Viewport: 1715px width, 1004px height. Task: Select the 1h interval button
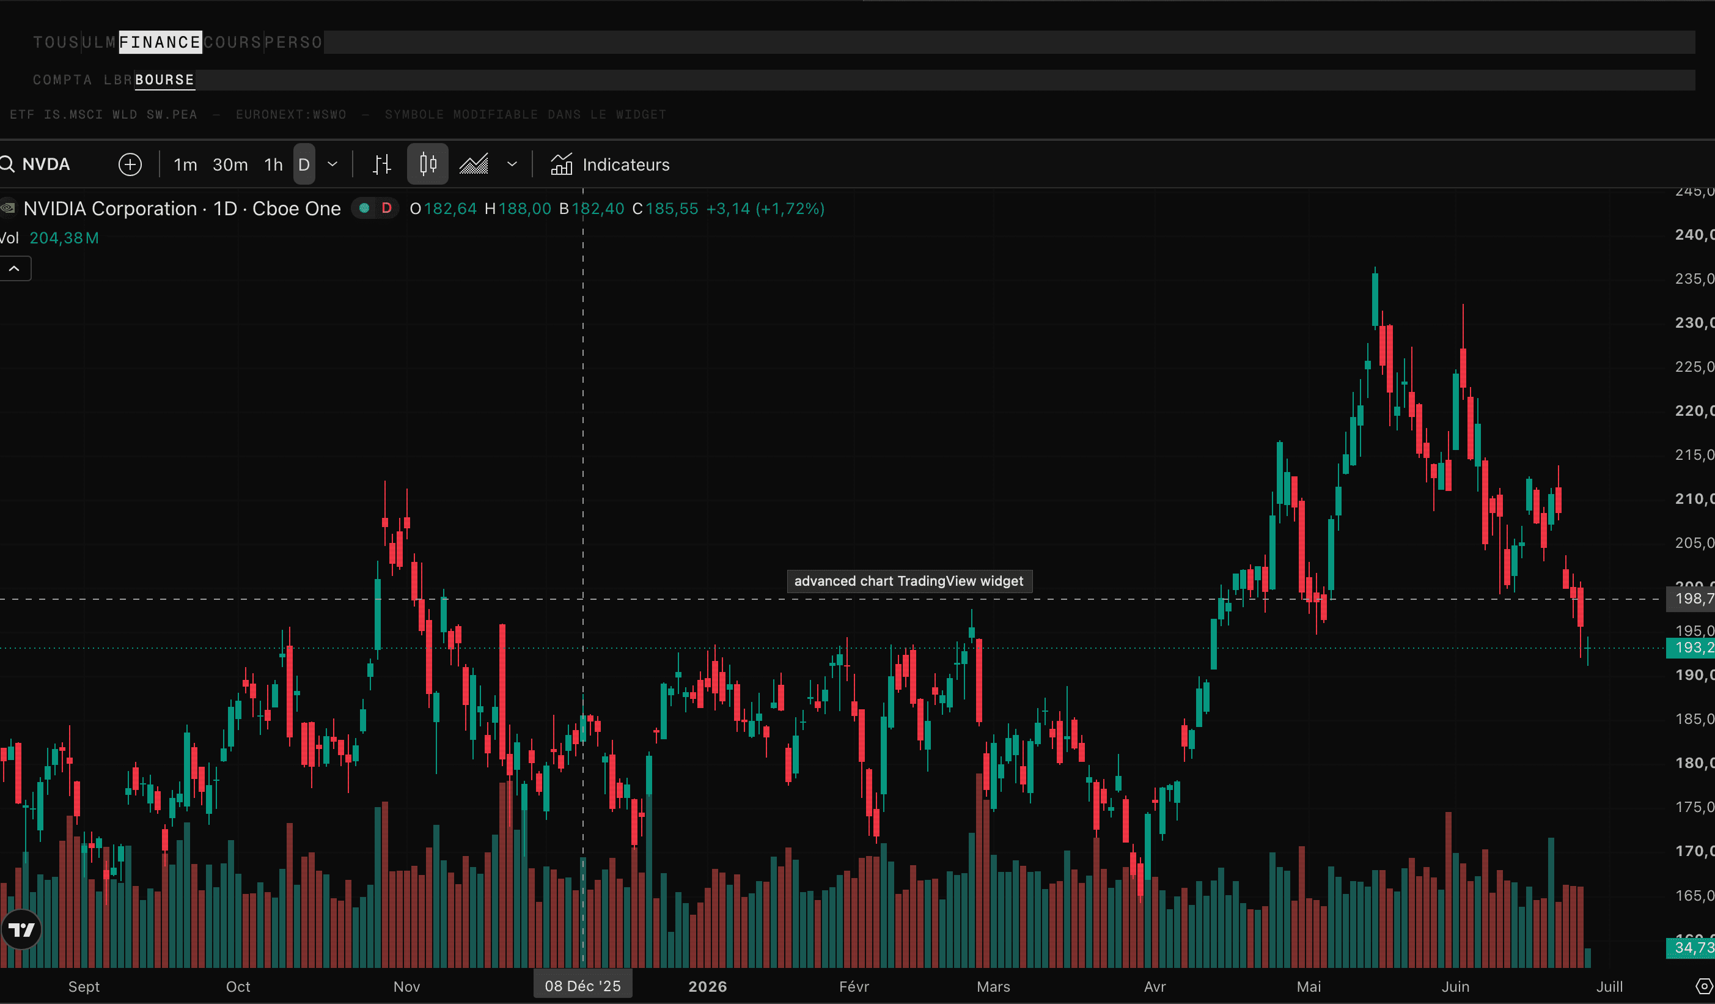pos(273,164)
